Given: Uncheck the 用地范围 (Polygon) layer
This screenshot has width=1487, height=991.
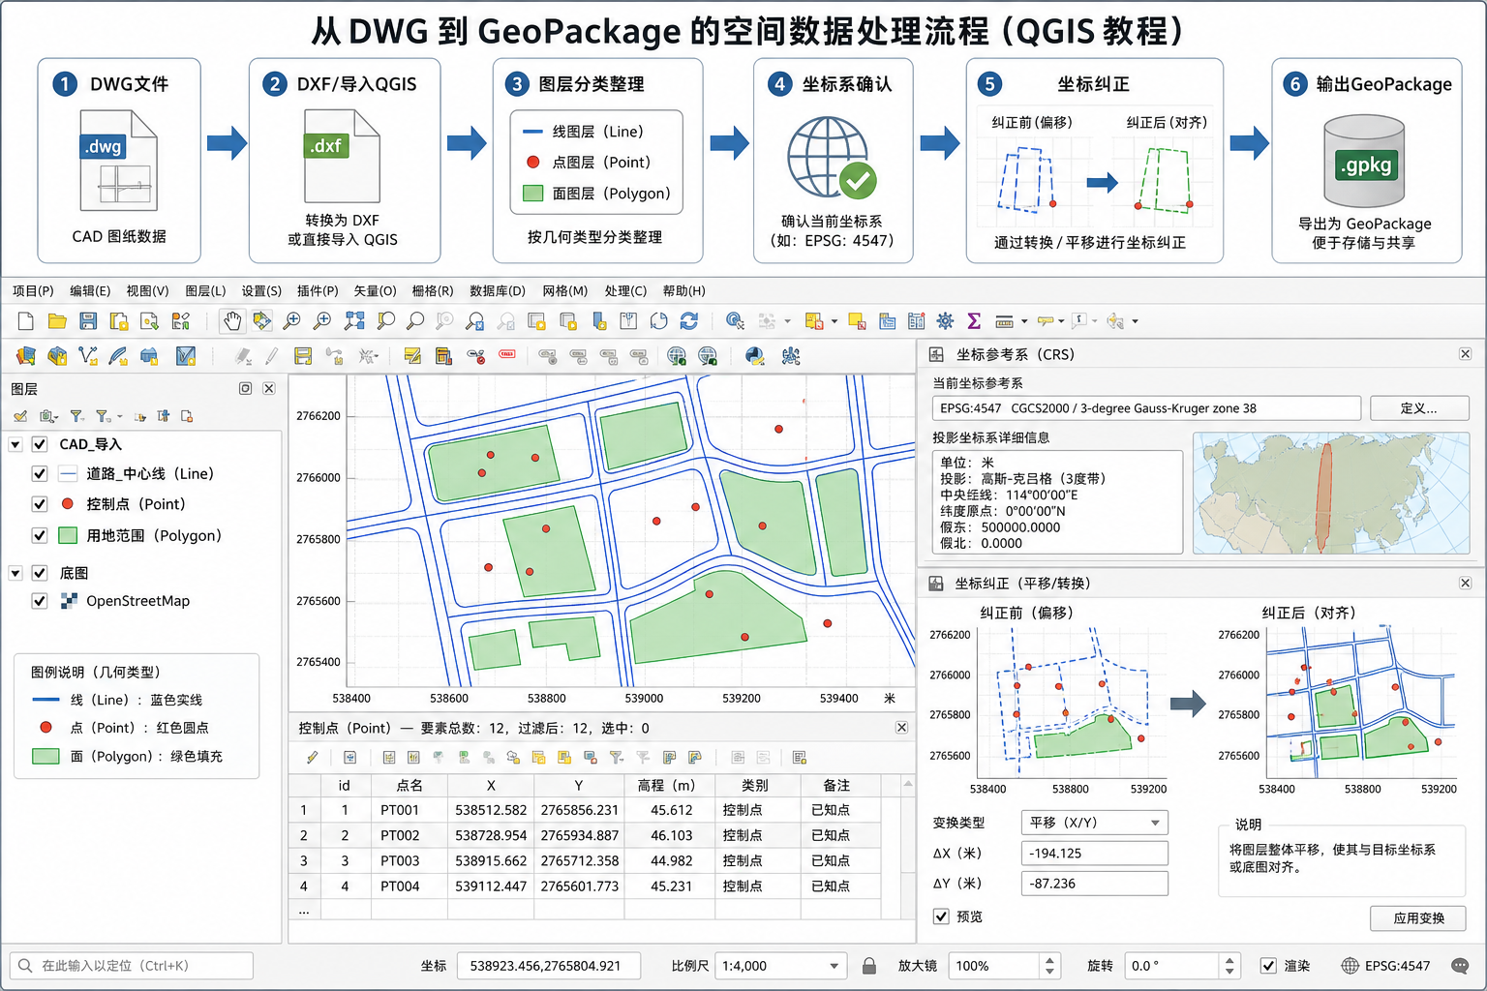Looking at the screenshot, I should 40,535.
